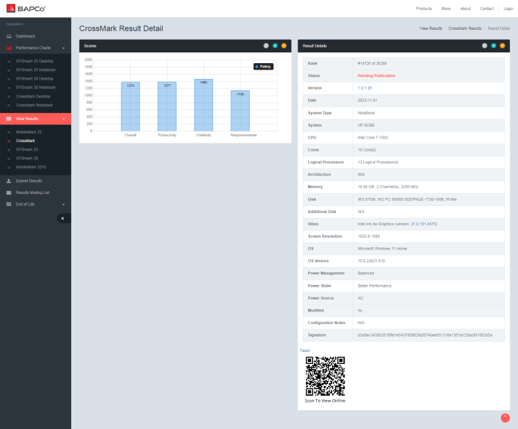The image size is (518, 429).
Task: Open Submit Results page
Action: point(29,181)
